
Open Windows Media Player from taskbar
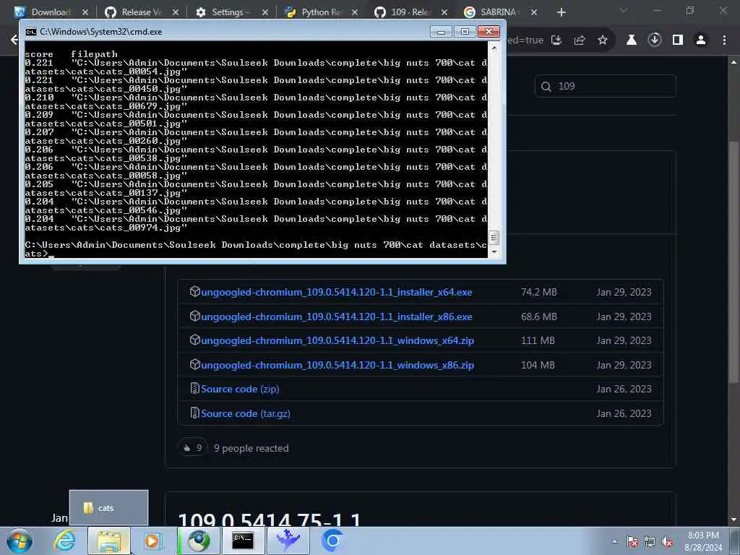(152, 541)
